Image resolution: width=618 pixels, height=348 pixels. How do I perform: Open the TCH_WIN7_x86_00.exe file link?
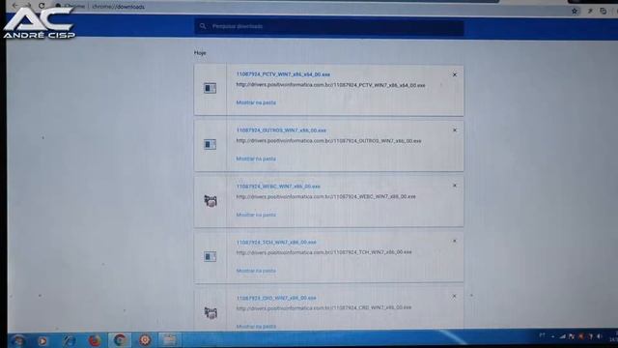point(276,243)
